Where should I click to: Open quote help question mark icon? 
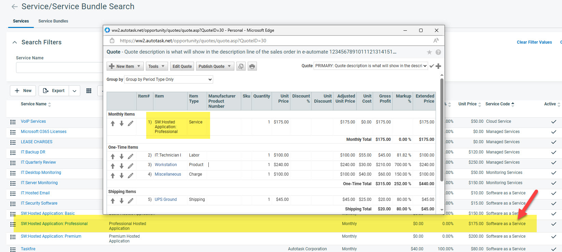[x=438, y=52]
